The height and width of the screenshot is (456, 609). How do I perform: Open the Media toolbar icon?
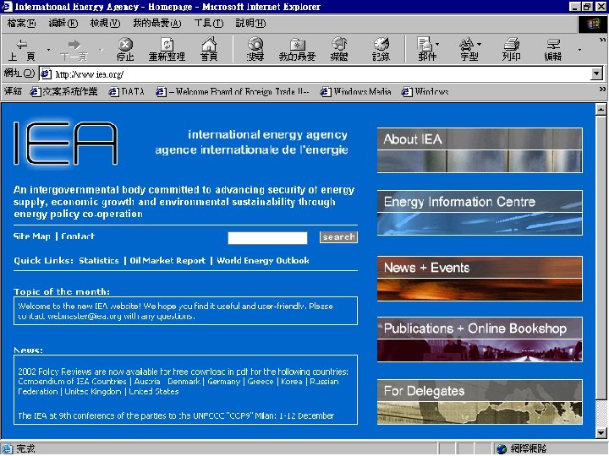click(339, 49)
